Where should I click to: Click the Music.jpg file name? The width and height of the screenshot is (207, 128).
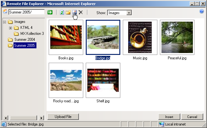click(140, 58)
